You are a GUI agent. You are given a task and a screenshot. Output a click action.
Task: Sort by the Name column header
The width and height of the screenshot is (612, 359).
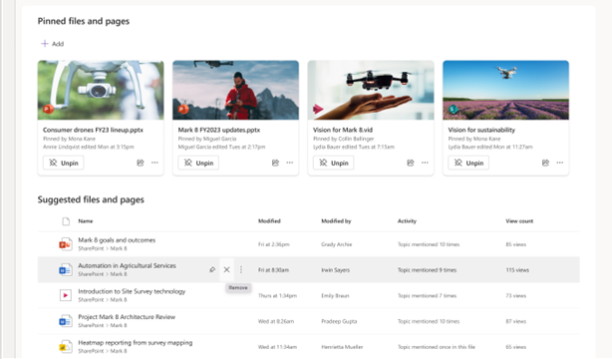pyautogui.click(x=86, y=221)
